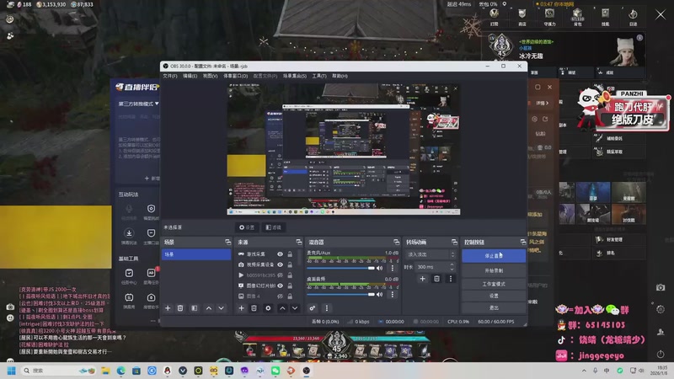Viewport: 674px width, 379px height.
Task: Open the 工具(T) menu in OBS
Action: (x=319, y=76)
